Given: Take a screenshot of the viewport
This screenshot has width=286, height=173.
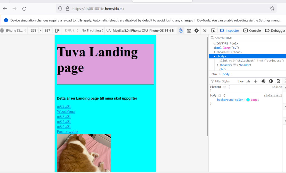Looking at the screenshot, I should click(189, 31).
